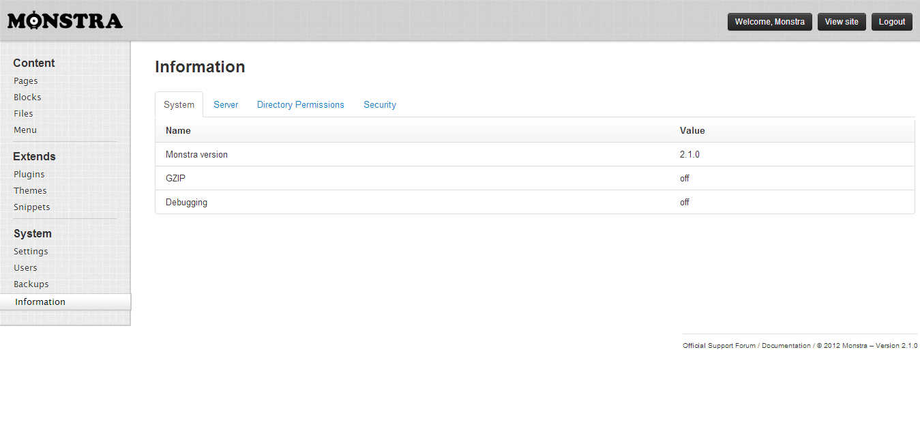Select Menu under Content
This screenshot has width=920, height=427.
[x=25, y=130]
